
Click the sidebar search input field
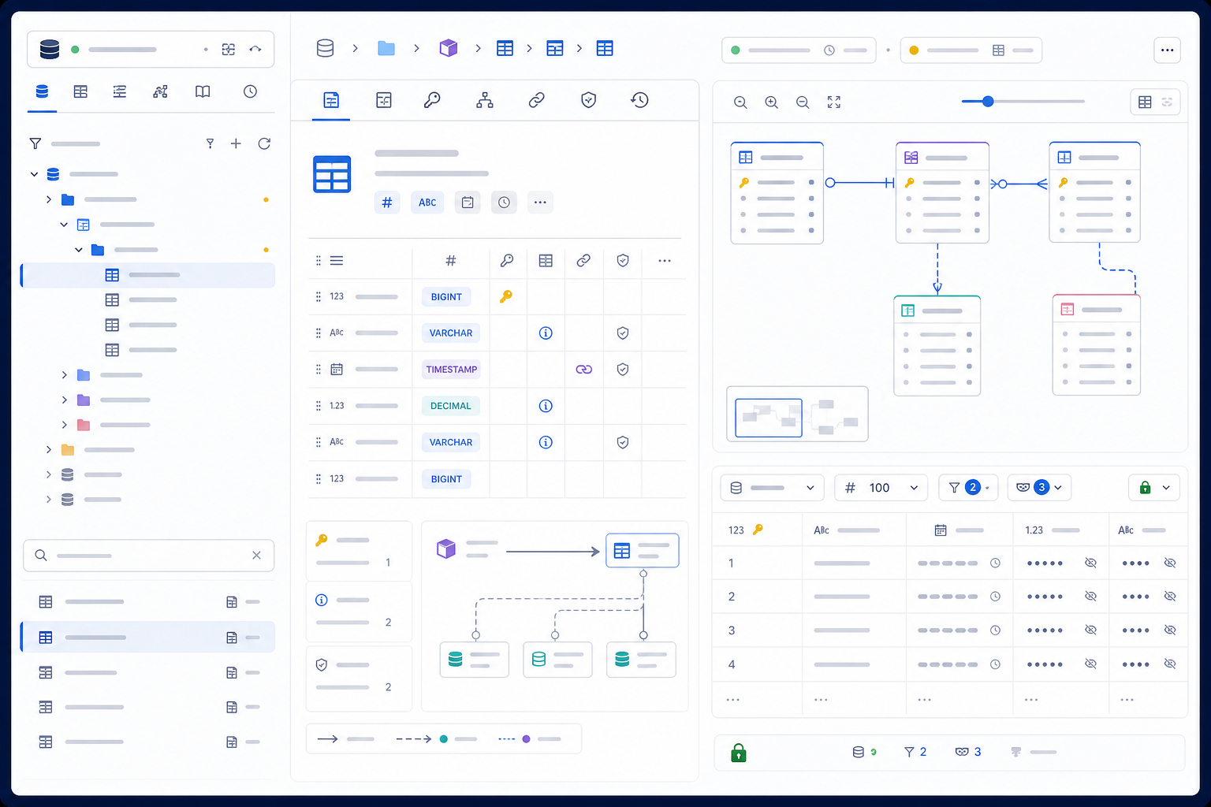click(x=149, y=556)
